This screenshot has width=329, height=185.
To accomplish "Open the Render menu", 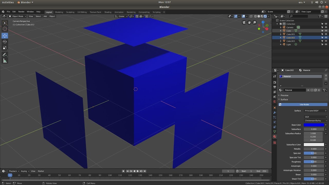I will coord(21,12).
